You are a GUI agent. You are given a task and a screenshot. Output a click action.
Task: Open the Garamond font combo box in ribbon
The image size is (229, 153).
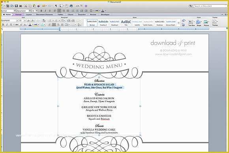point(9,20)
